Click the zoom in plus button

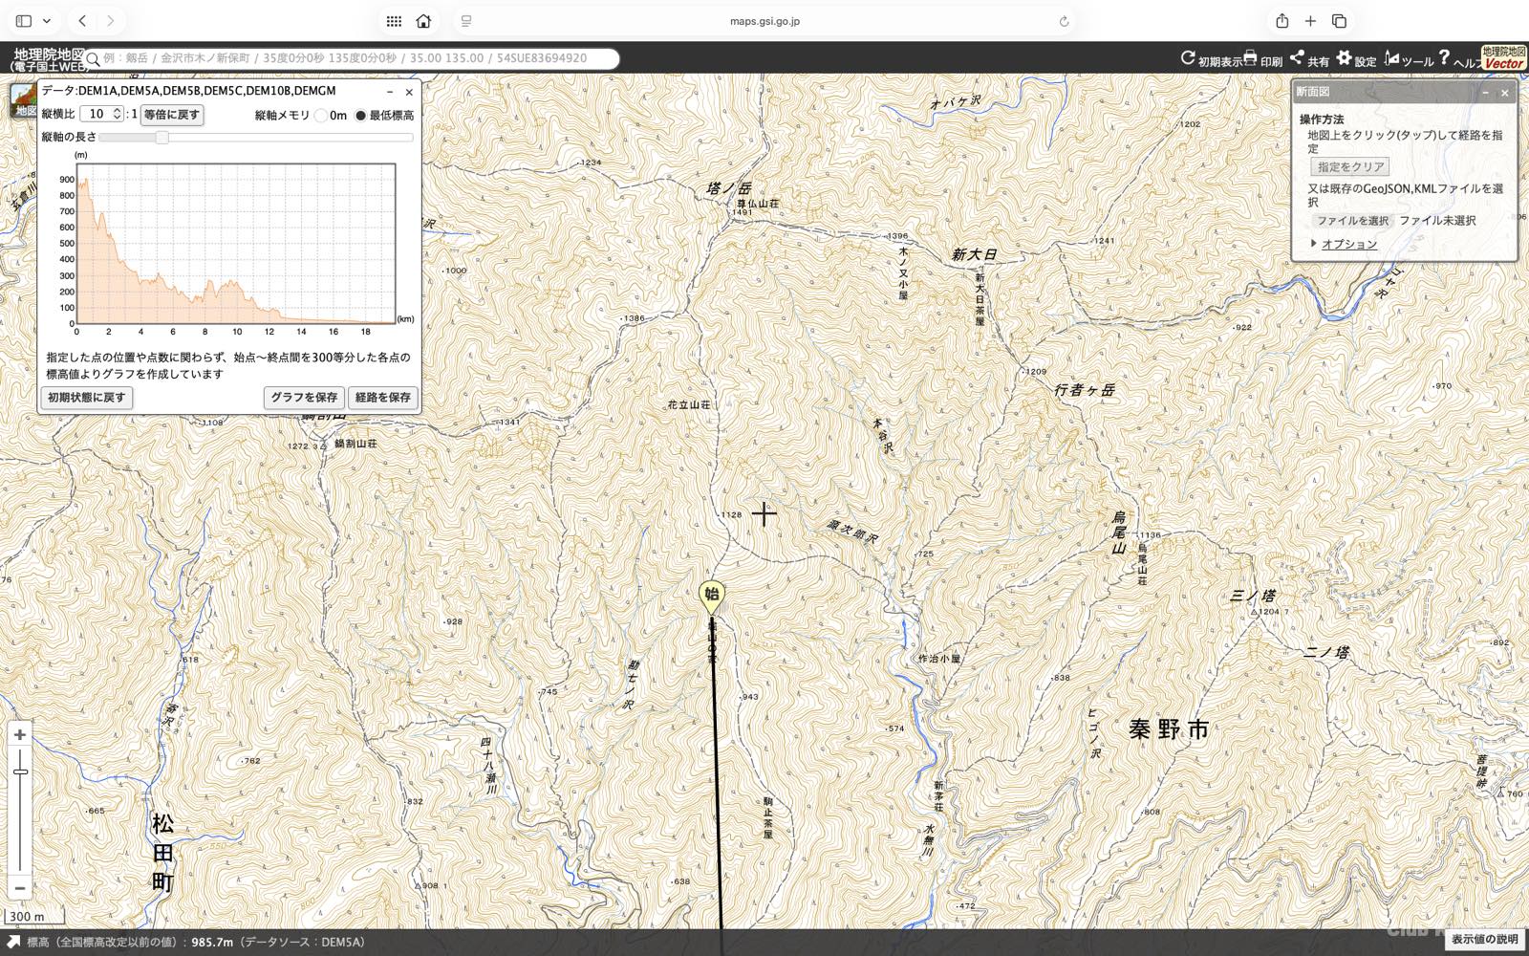20,734
